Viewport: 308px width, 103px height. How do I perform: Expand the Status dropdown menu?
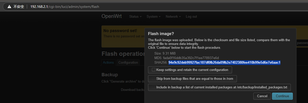click(x=135, y=17)
